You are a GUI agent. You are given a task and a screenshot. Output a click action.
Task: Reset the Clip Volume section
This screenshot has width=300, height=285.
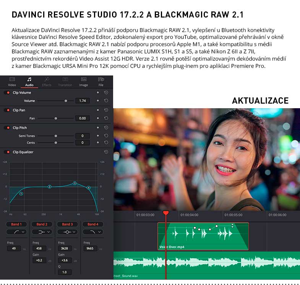(106, 93)
